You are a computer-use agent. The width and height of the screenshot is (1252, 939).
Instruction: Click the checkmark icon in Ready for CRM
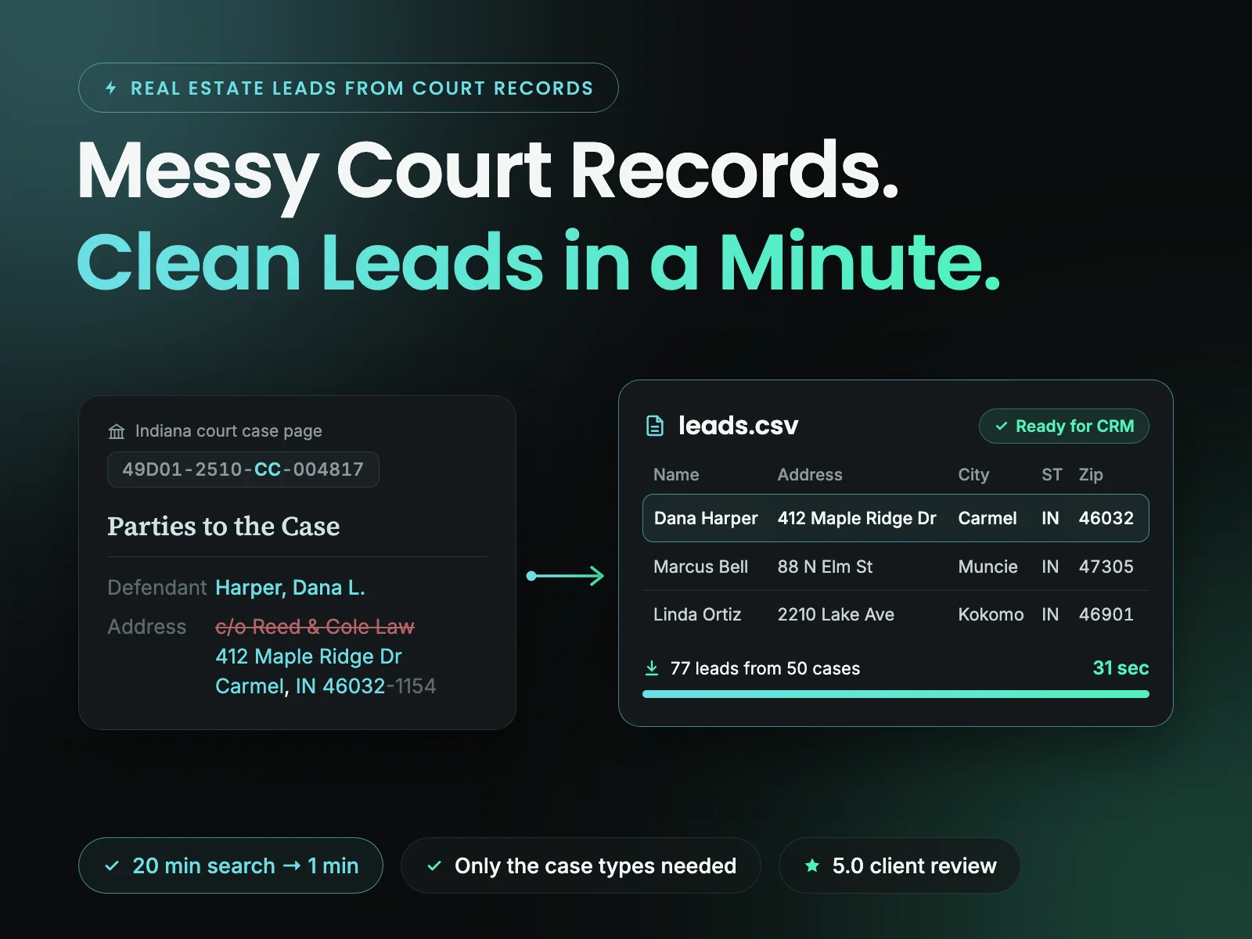[x=1001, y=426]
